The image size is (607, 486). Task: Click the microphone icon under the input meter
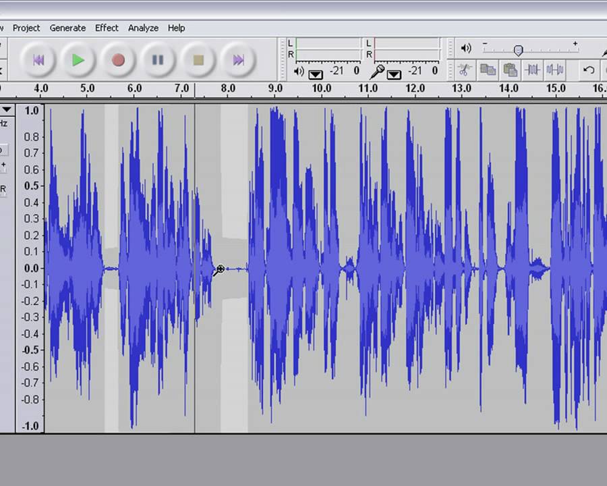coord(376,72)
